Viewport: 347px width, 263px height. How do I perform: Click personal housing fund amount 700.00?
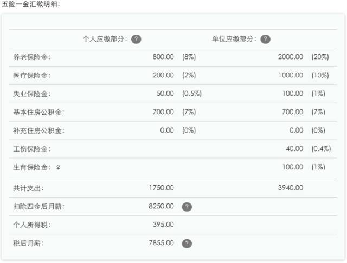pyautogui.click(x=163, y=111)
